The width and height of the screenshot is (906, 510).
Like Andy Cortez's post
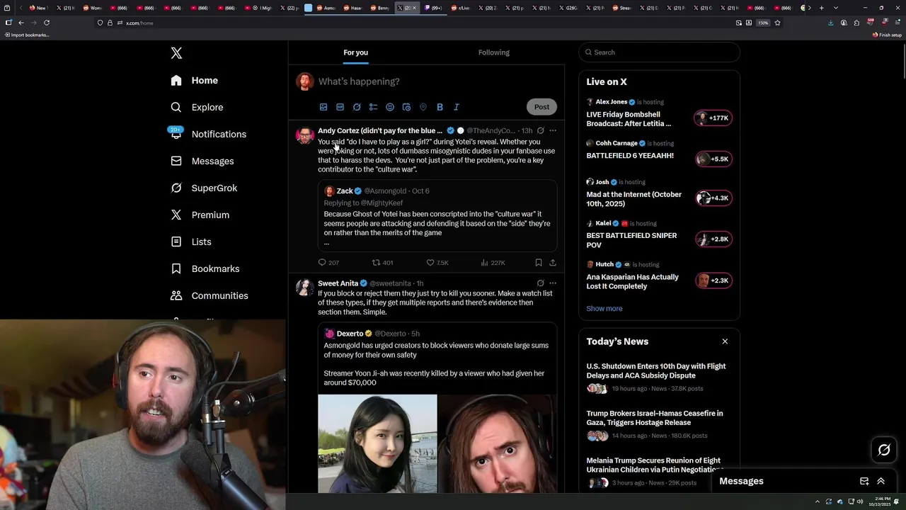point(437,263)
